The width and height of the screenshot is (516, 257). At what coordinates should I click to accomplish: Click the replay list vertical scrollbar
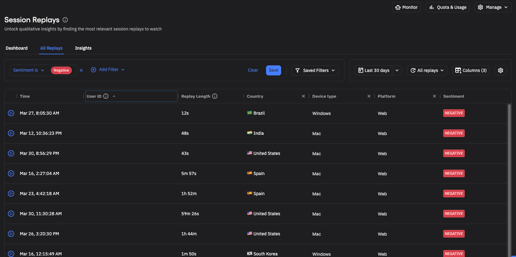click(x=509, y=180)
